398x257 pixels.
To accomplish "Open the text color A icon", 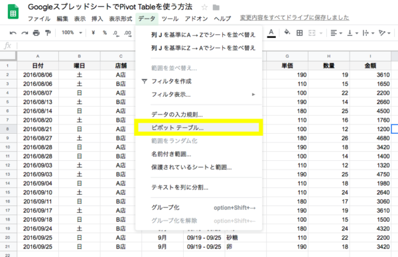I will 271,33.
